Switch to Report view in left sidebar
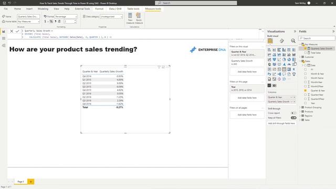 coord(4,31)
